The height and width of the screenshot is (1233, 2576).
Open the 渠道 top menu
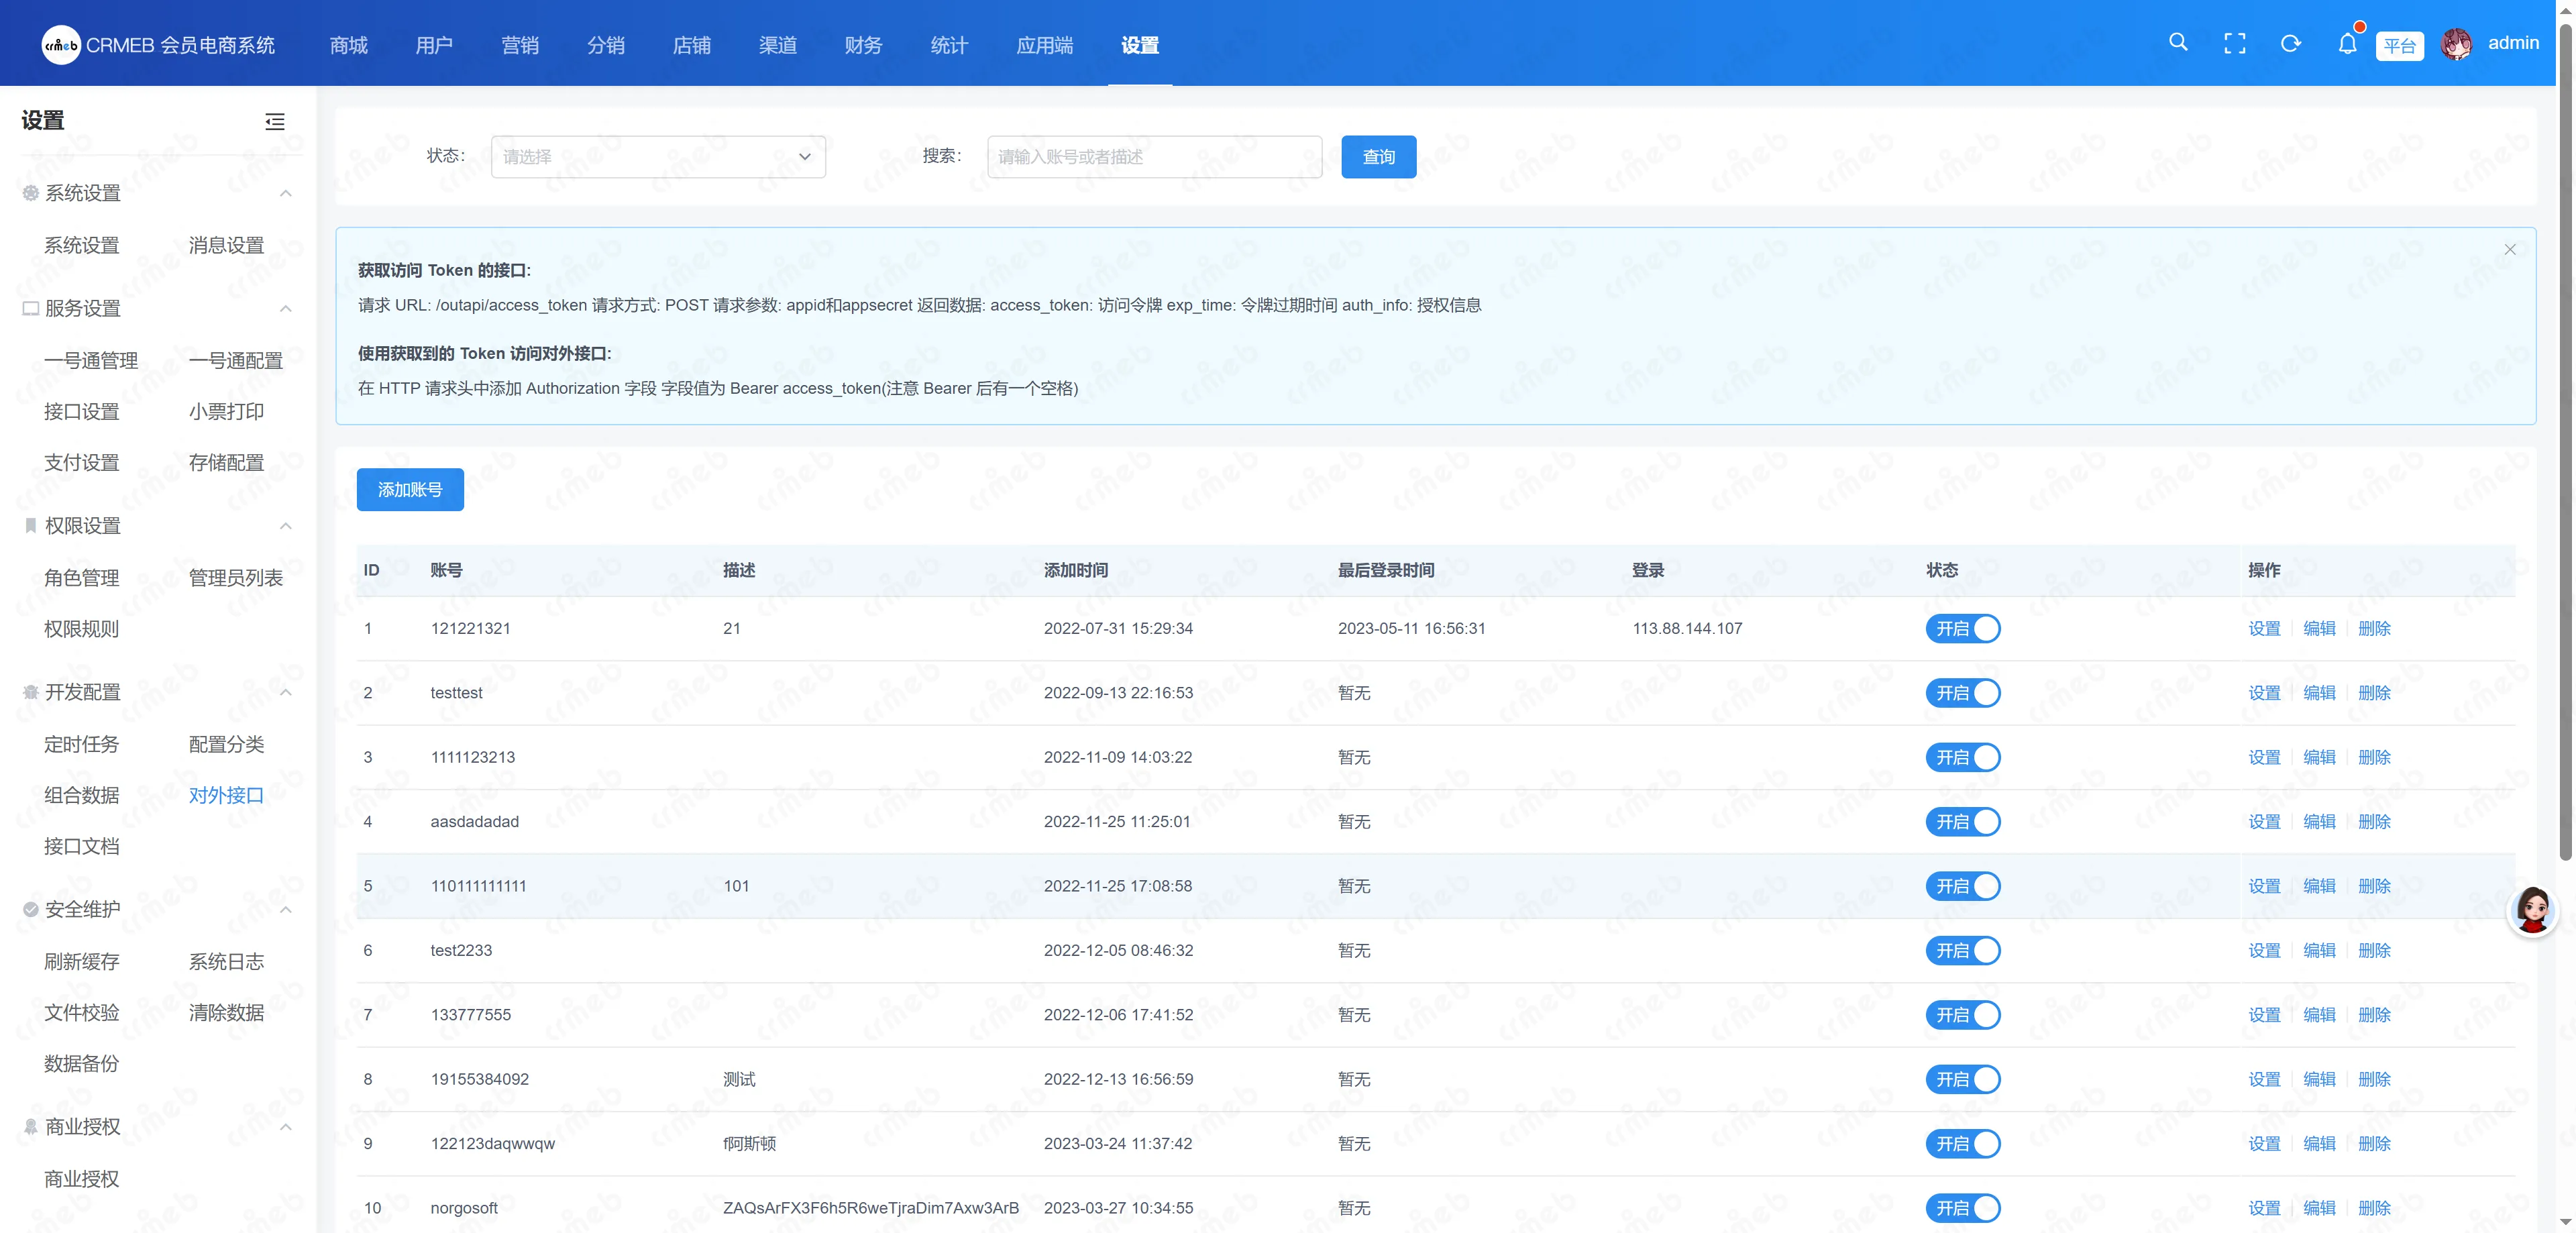pyautogui.click(x=777, y=45)
